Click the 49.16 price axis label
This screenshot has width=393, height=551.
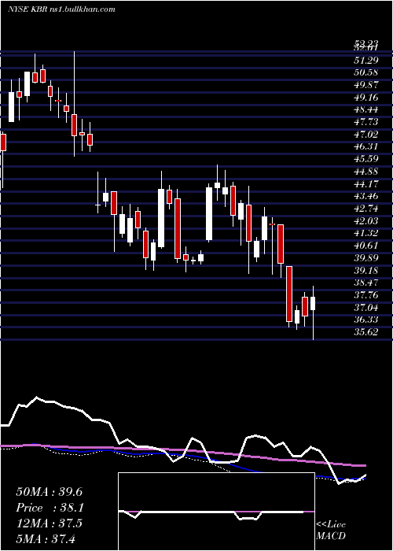tap(366, 97)
